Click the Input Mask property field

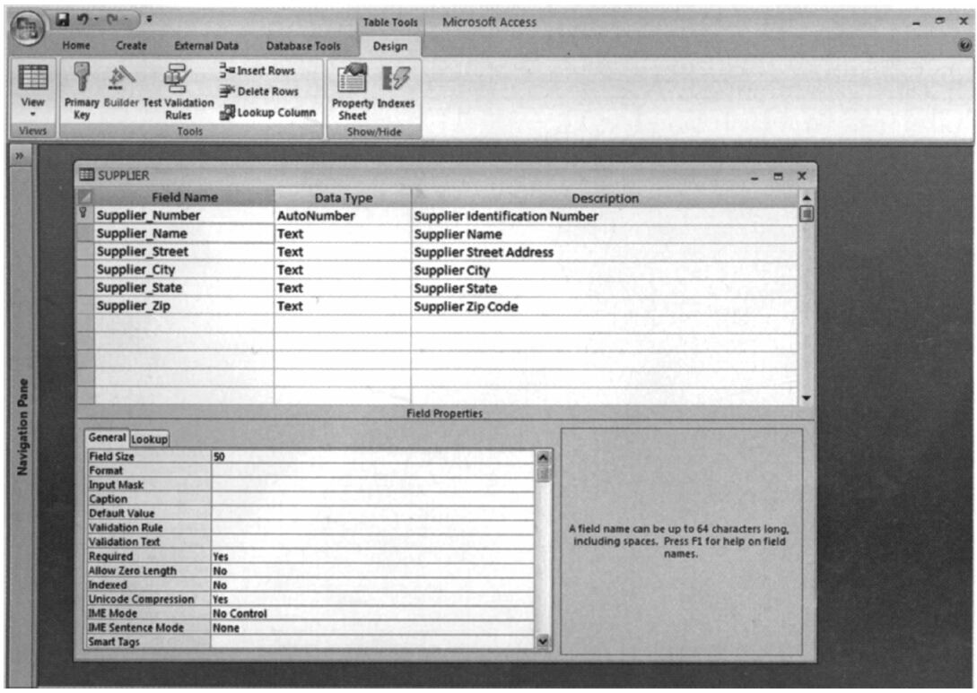click(x=372, y=485)
